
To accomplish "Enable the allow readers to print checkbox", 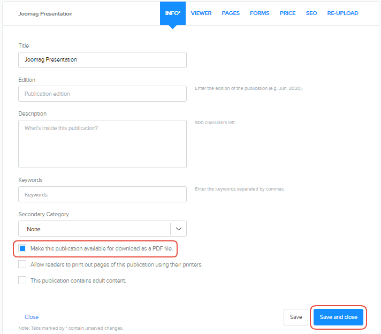I will [22, 264].
